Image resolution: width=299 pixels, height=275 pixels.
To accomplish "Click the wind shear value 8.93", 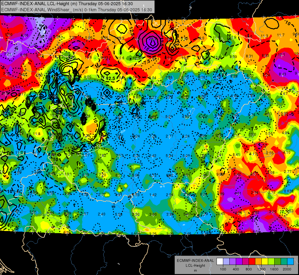I will (x=265, y=56).
